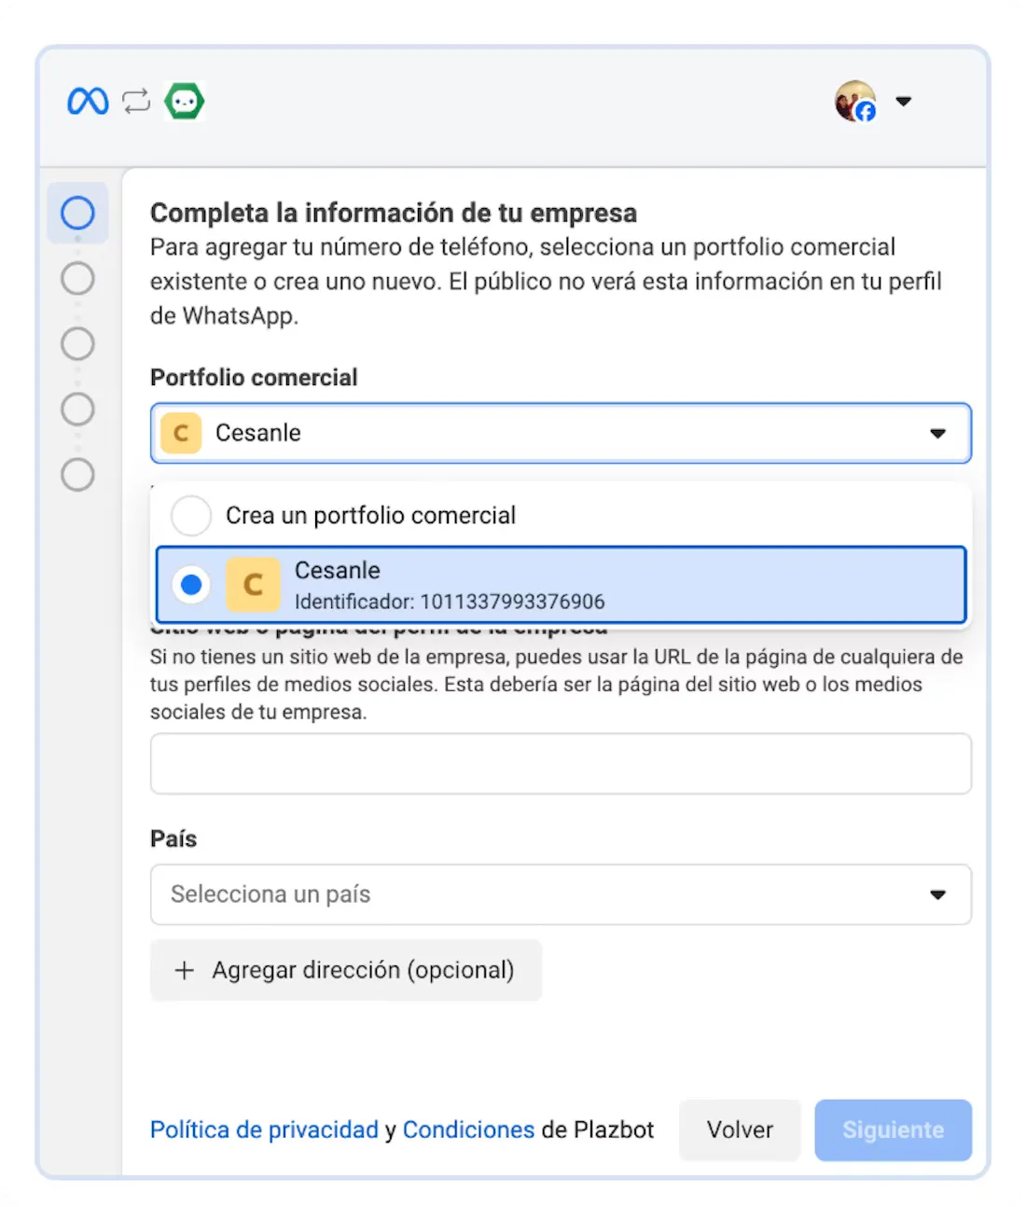Open the Política de privacidad link
Screen dimensions: 1026x1207
(264, 1130)
